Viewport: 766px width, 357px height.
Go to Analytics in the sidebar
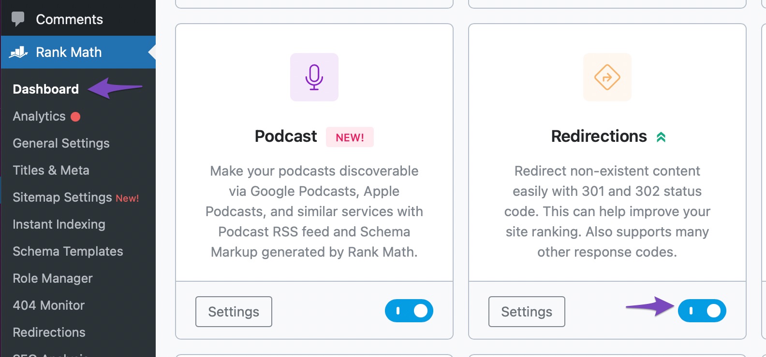pyautogui.click(x=39, y=116)
